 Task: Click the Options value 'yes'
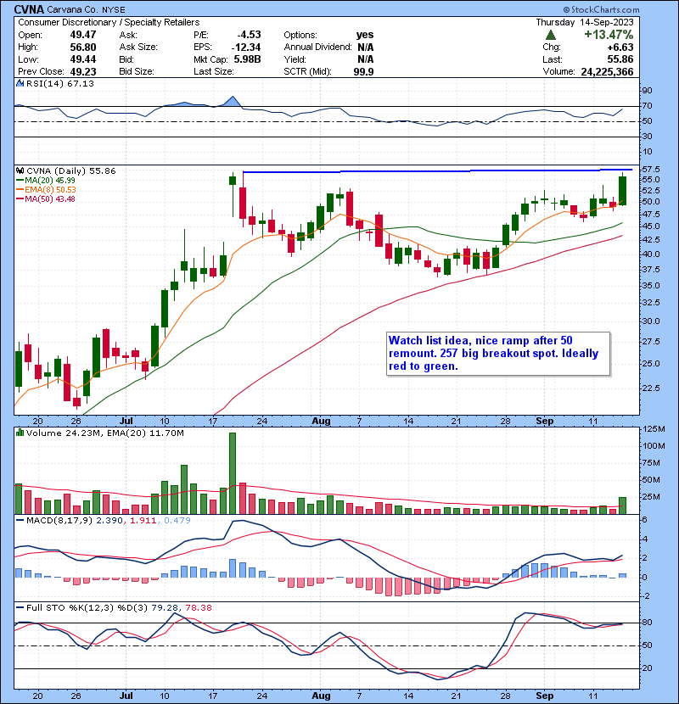pyautogui.click(x=365, y=35)
